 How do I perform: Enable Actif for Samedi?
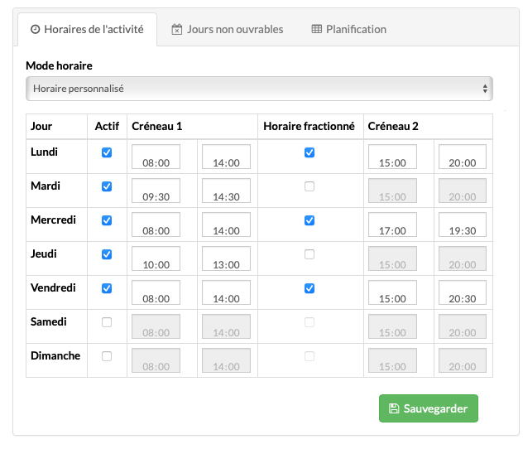[107, 322]
